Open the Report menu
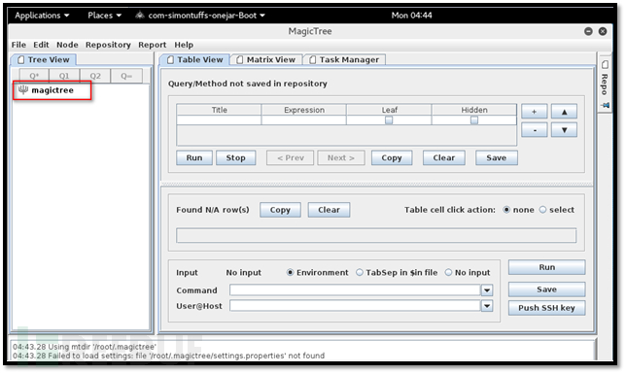 tap(152, 45)
